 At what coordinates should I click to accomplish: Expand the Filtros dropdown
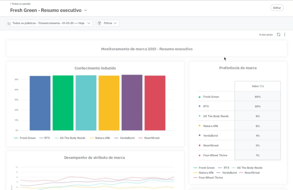(107, 23)
